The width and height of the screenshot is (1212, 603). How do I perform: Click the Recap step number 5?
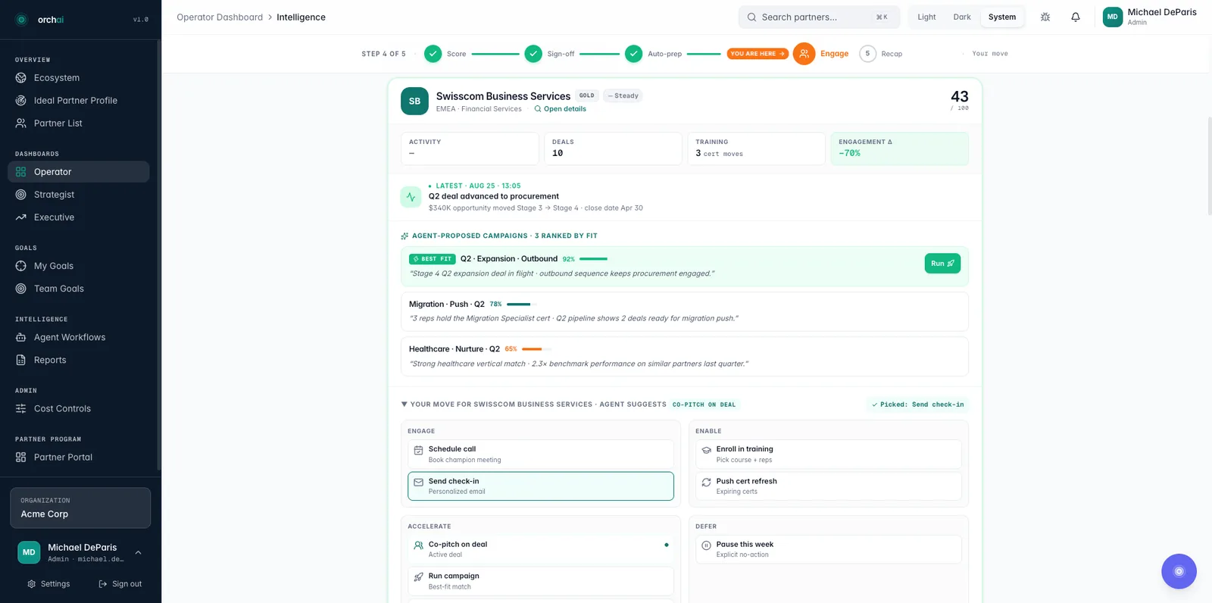[x=867, y=54]
